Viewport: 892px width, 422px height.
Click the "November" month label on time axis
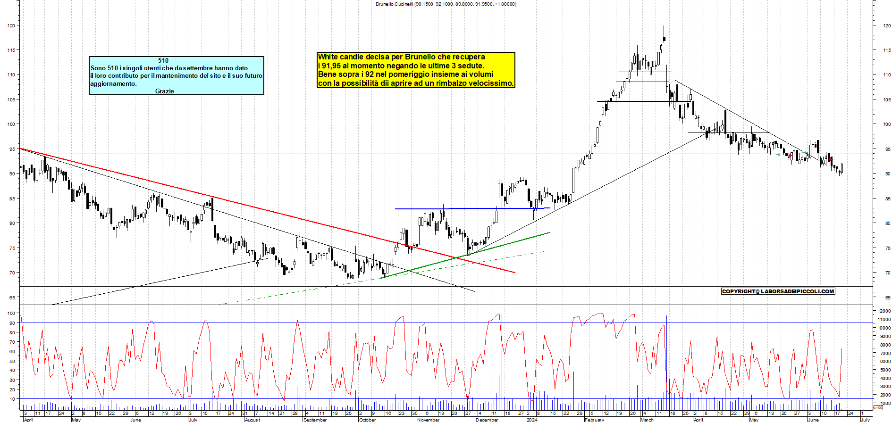429,420
